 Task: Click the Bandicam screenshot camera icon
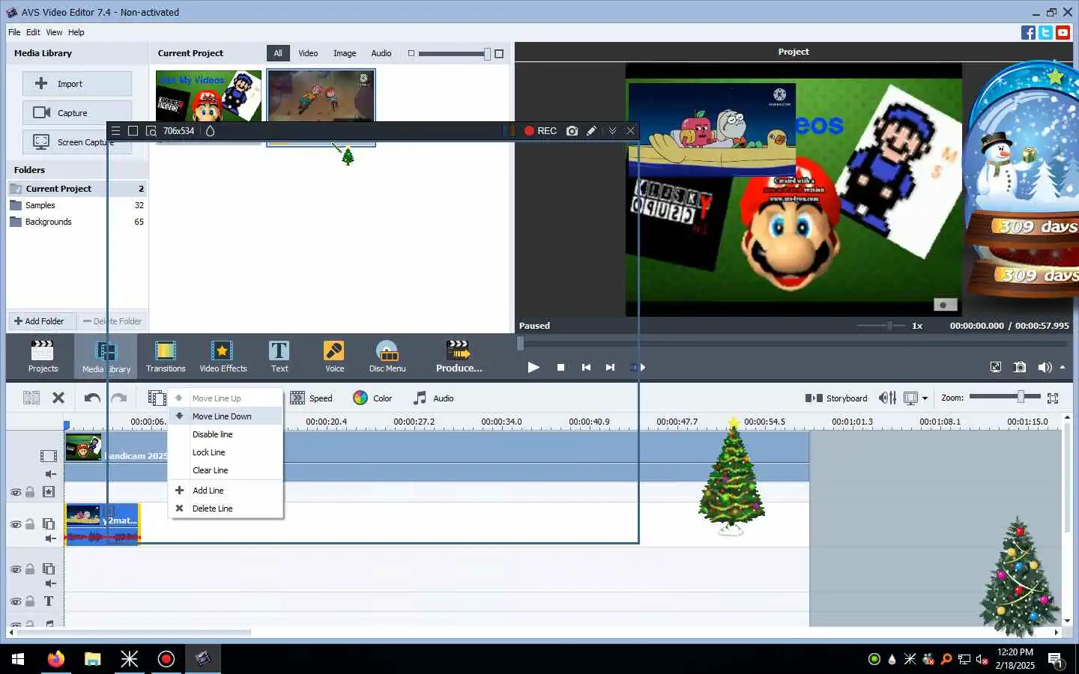572,130
